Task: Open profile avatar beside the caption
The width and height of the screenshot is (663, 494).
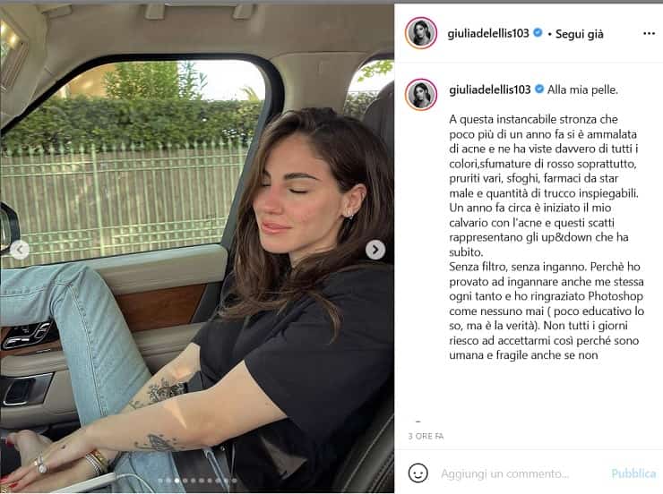Action: [x=421, y=94]
